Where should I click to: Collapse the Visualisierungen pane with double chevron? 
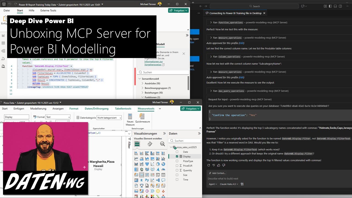[164, 133]
